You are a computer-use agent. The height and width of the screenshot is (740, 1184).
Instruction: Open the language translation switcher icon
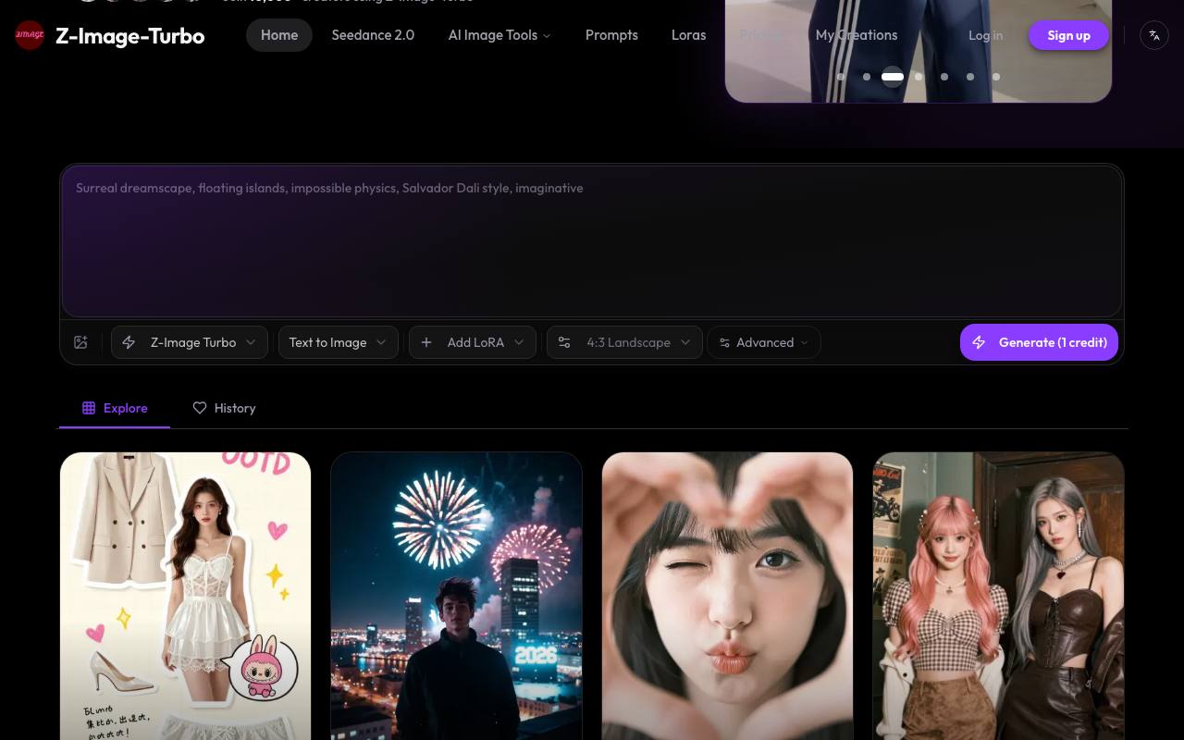click(1154, 35)
